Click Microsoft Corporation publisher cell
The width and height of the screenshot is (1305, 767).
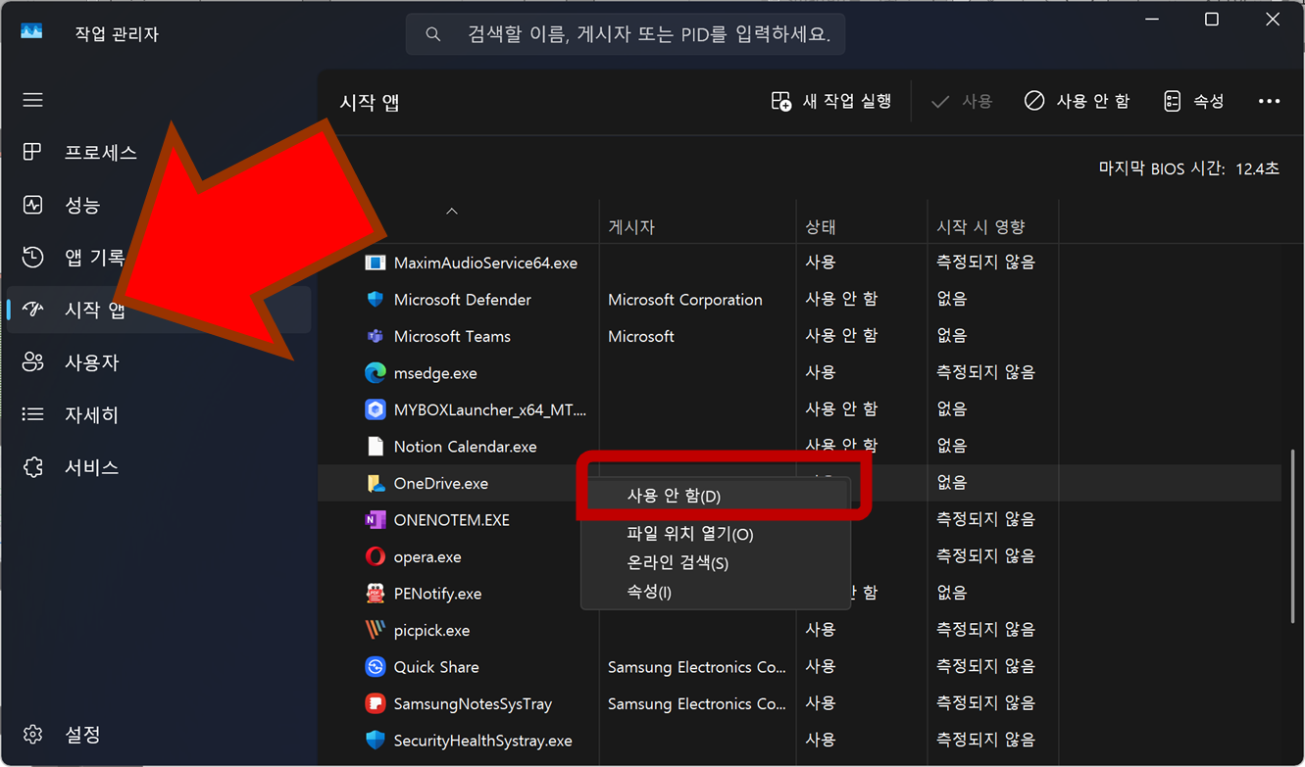[x=685, y=300]
